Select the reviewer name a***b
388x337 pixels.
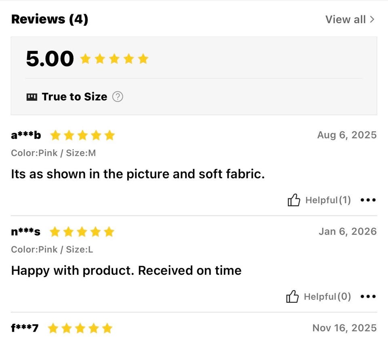click(26, 135)
